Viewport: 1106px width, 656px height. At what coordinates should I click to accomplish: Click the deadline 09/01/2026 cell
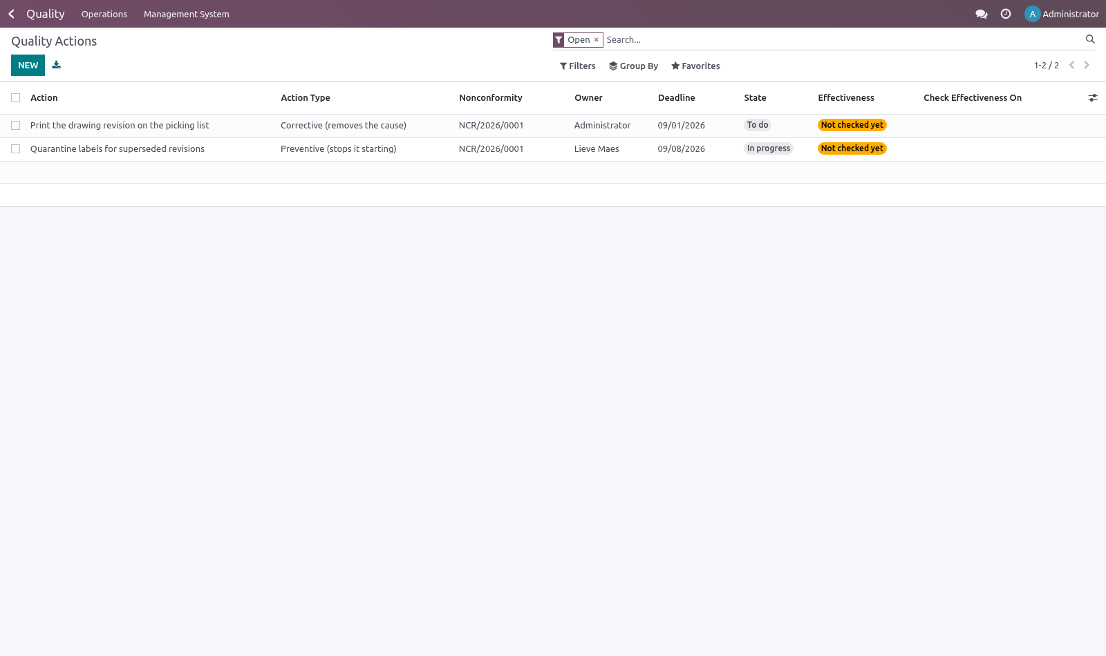(681, 126)
